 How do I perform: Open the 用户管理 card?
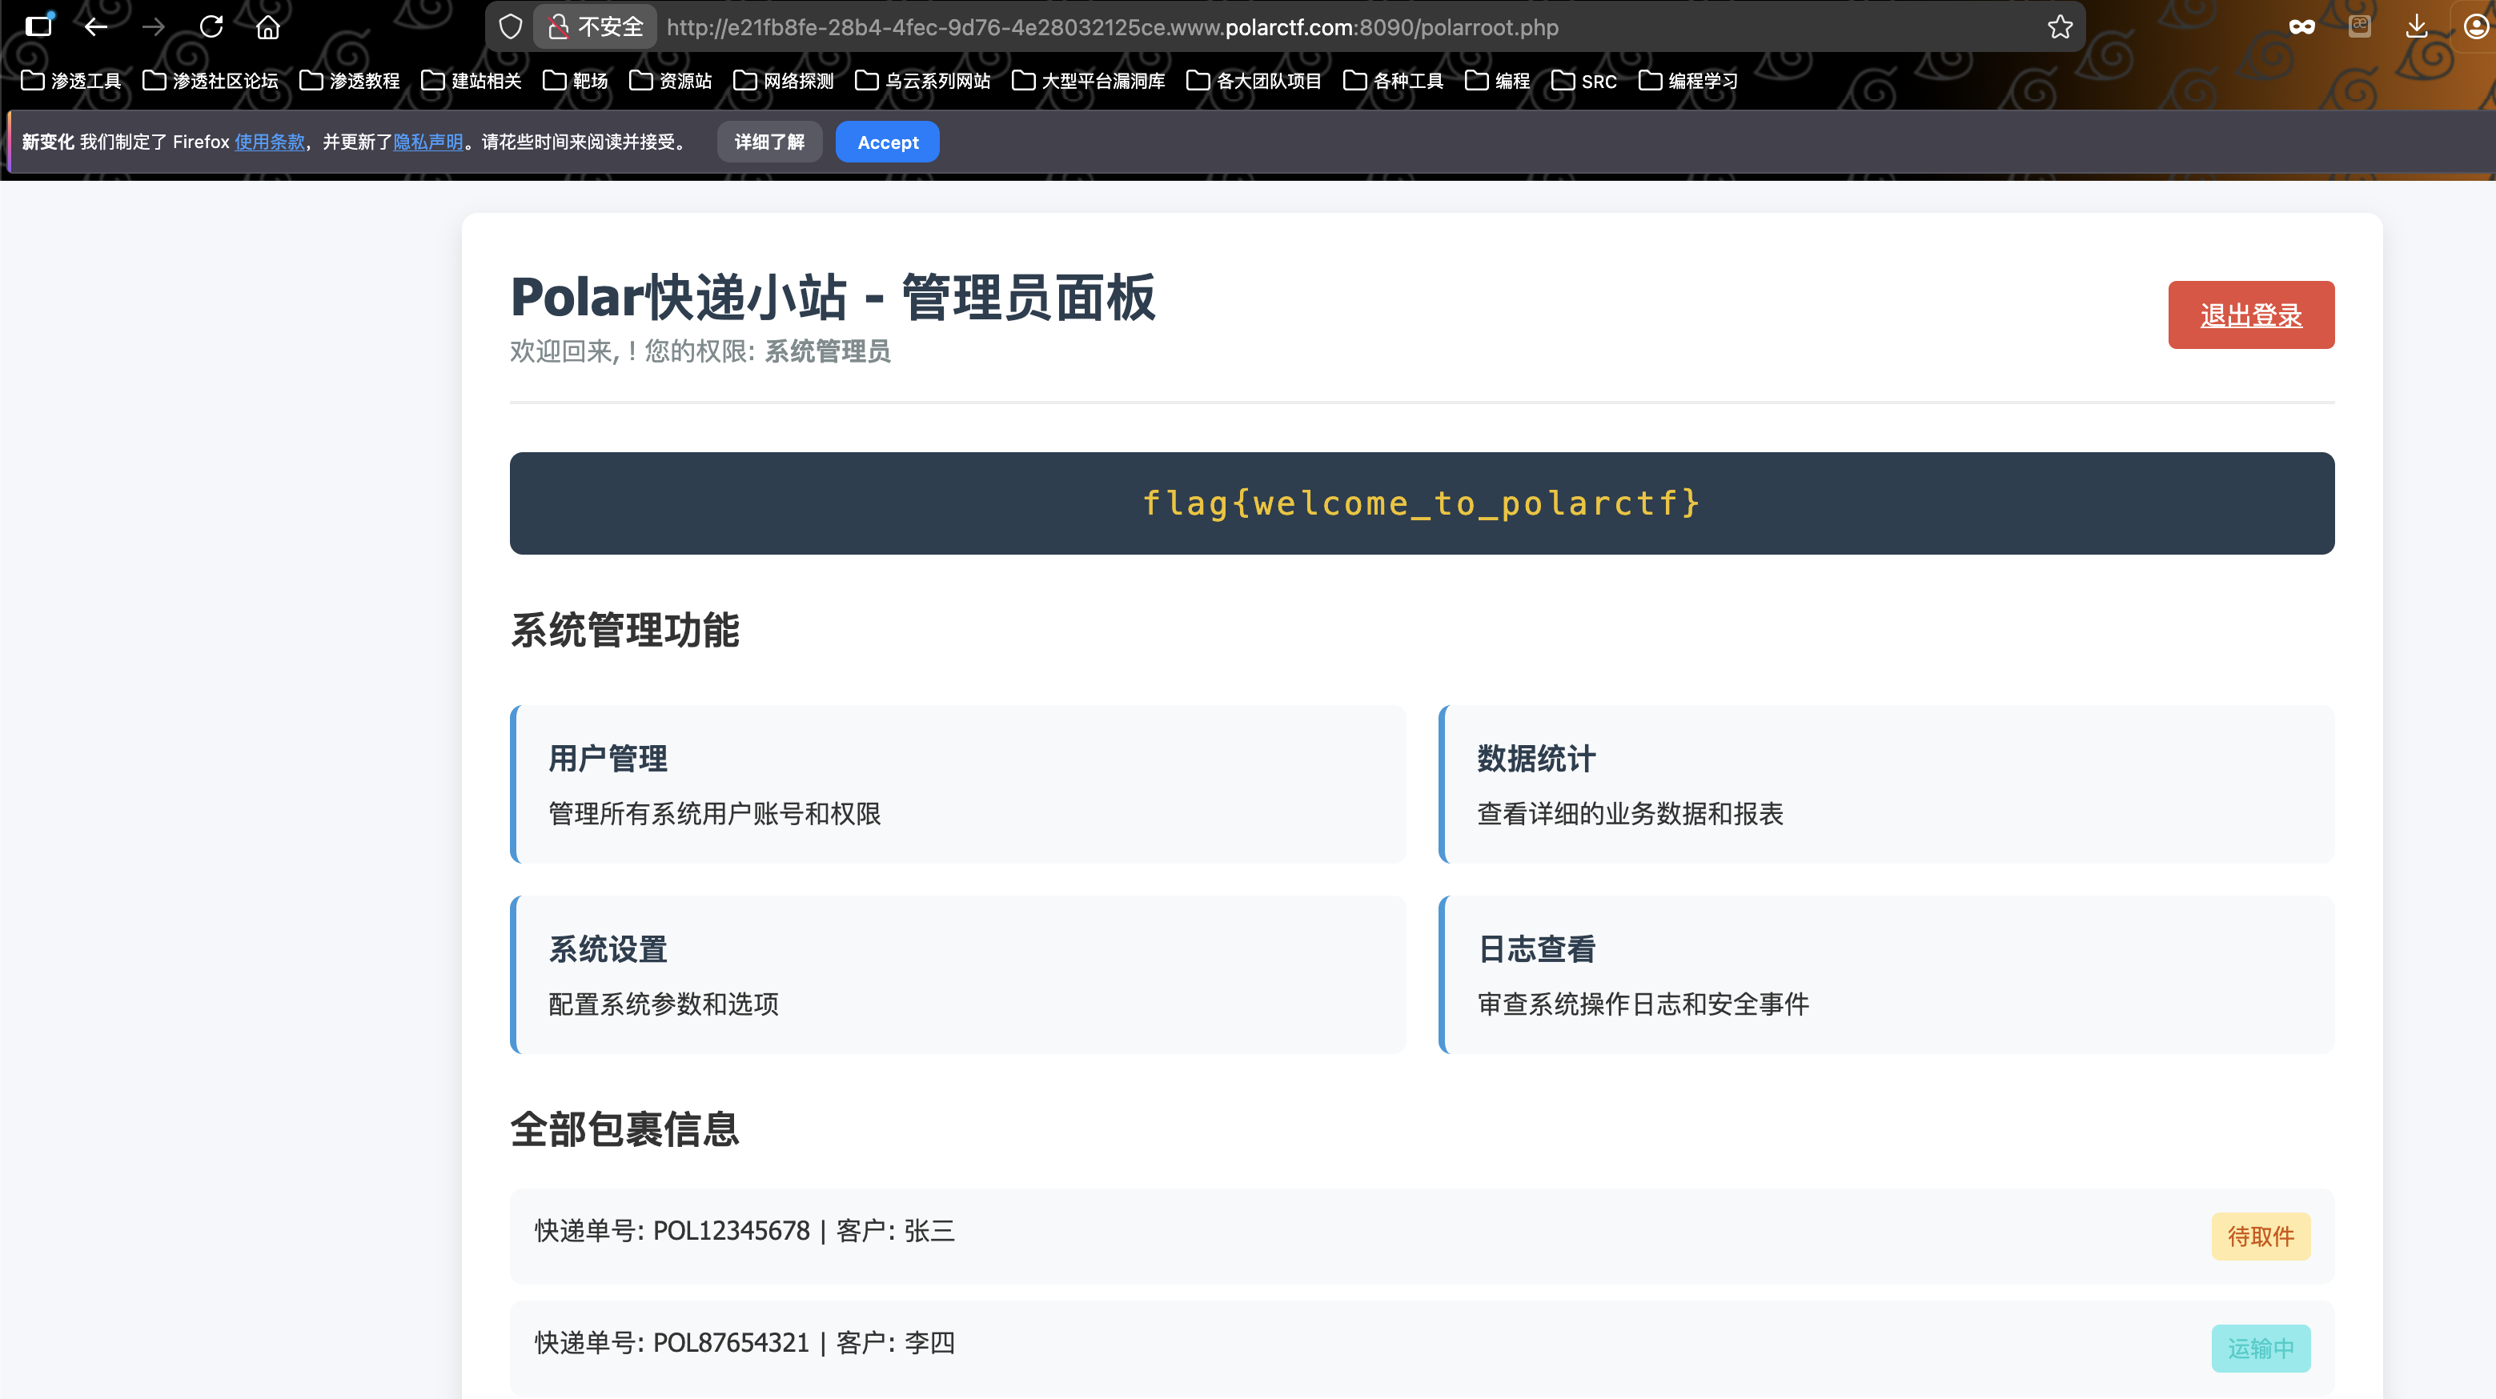pyautogui.click(x=957, y=785)
